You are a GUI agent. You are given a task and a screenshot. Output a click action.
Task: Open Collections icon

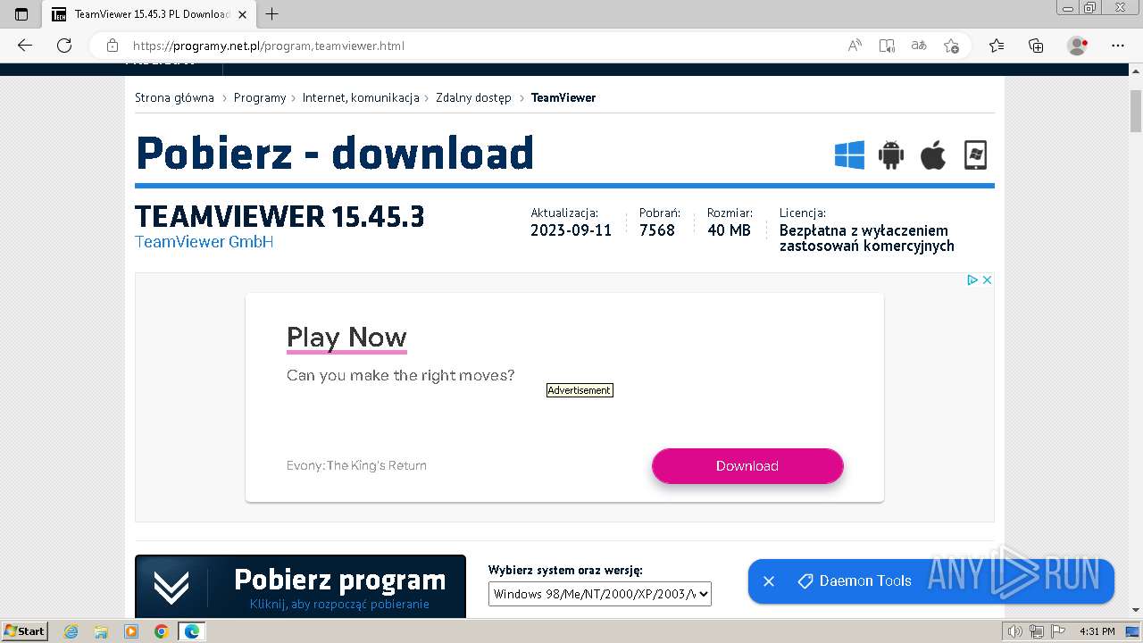(1036, 46)
